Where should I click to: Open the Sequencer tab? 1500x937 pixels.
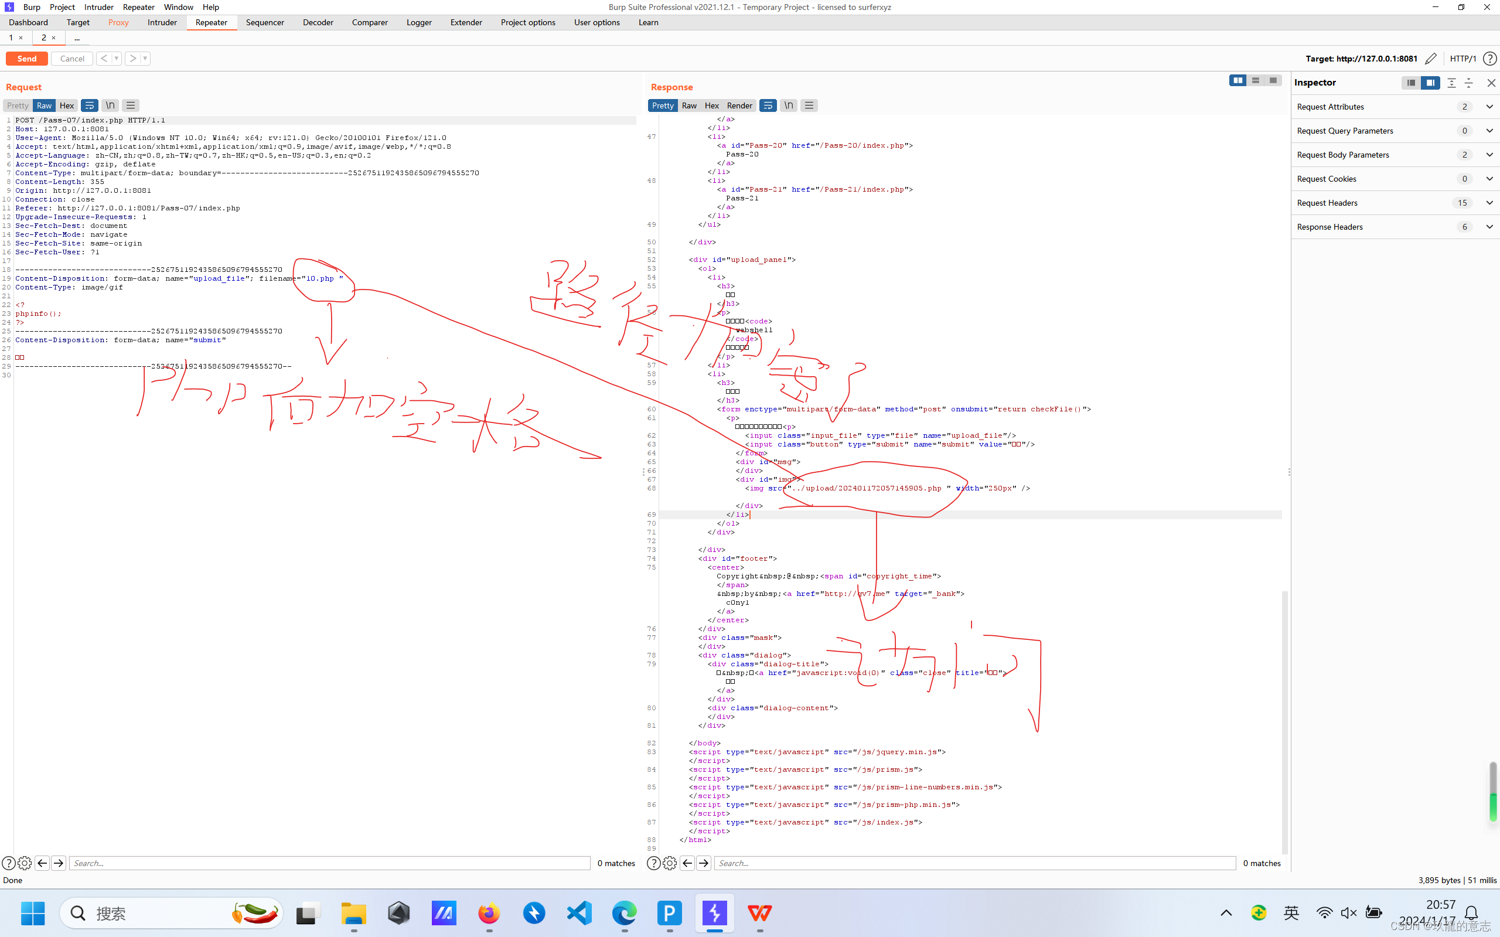click(265, 22)
